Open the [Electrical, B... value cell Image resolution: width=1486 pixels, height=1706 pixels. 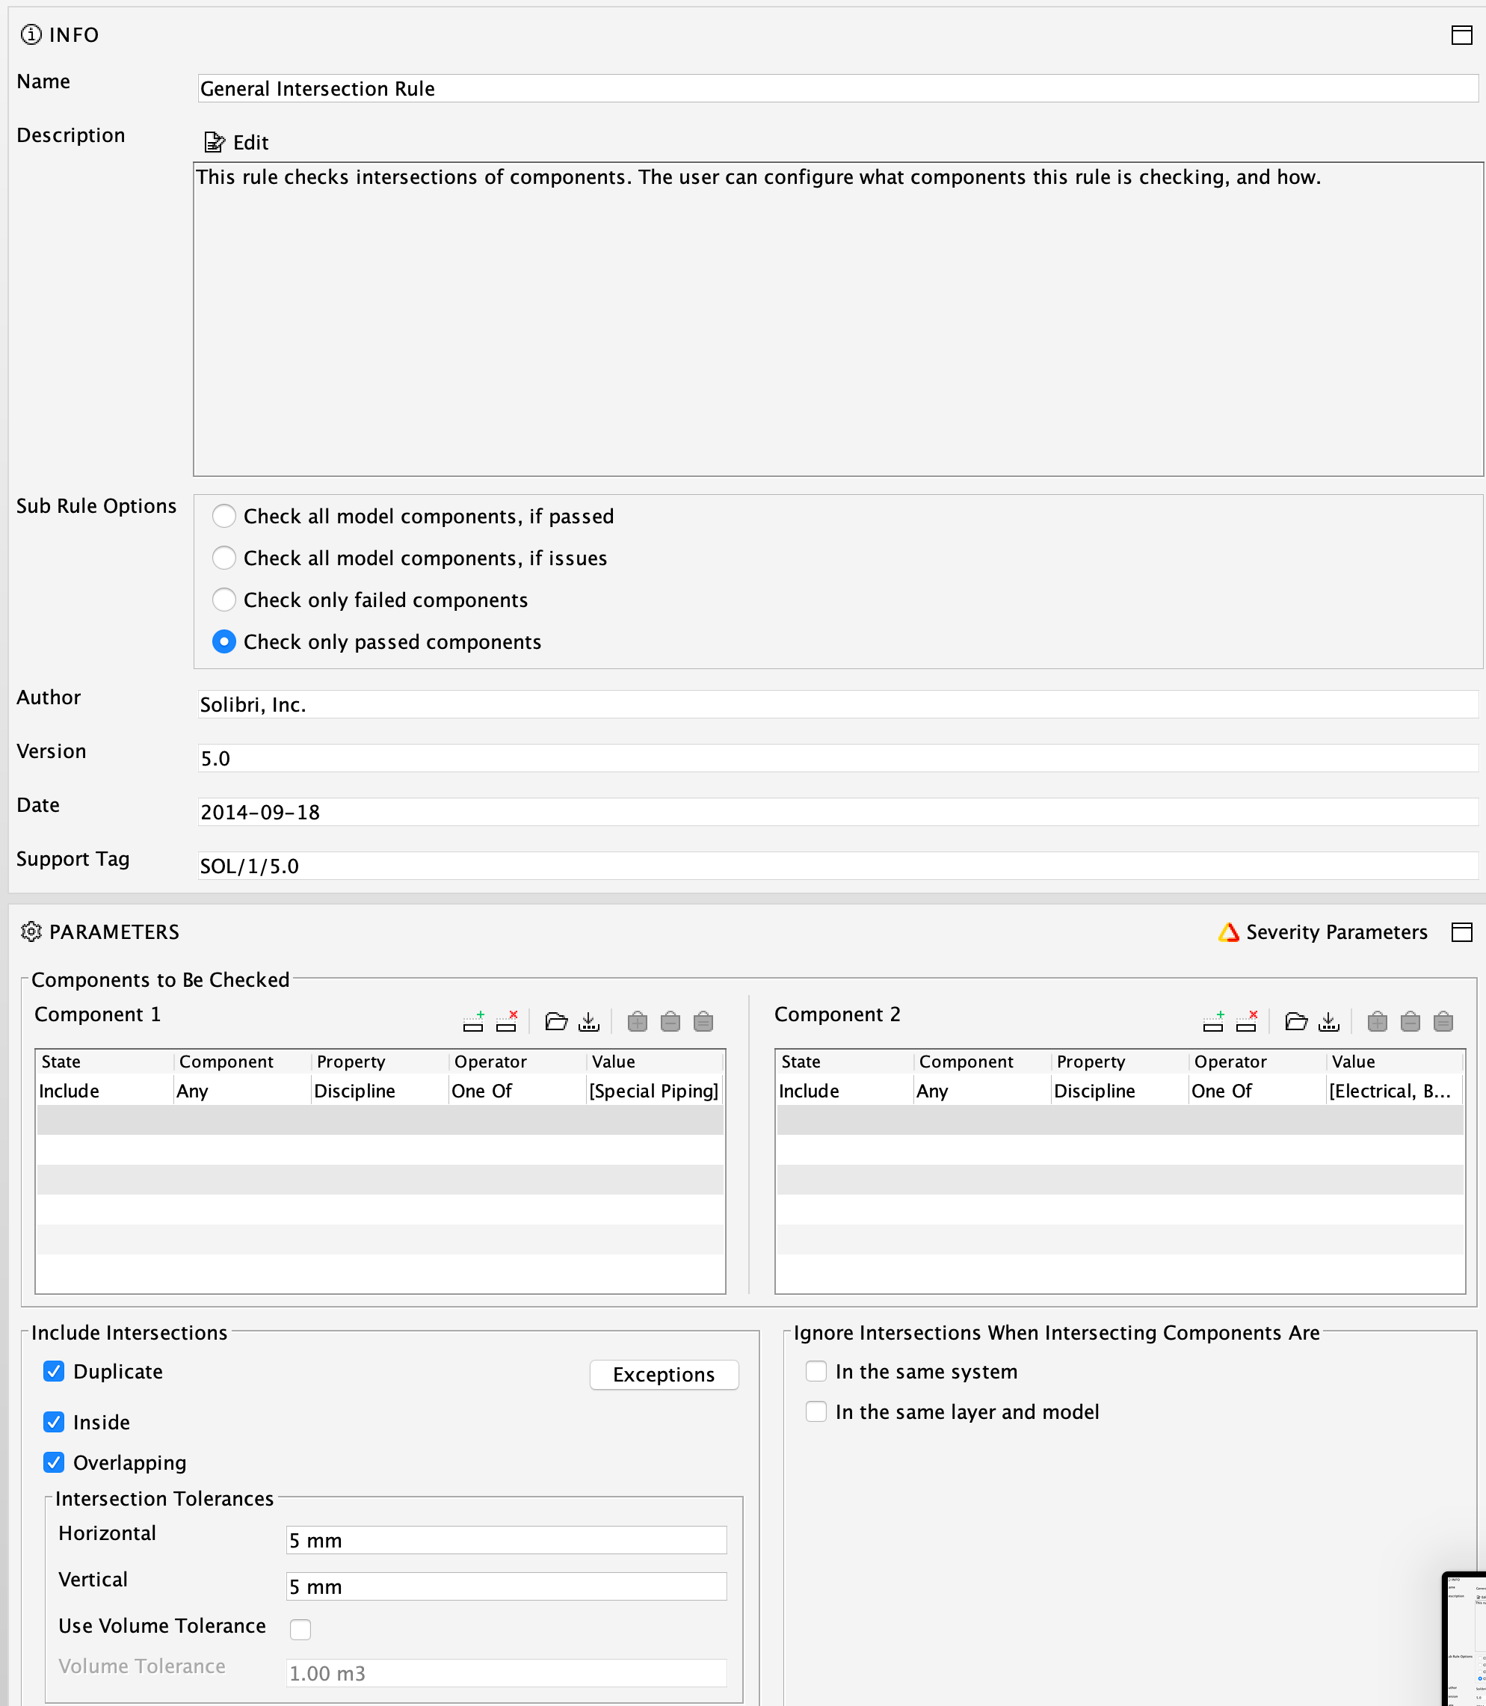click(x=1395, y=1091)
